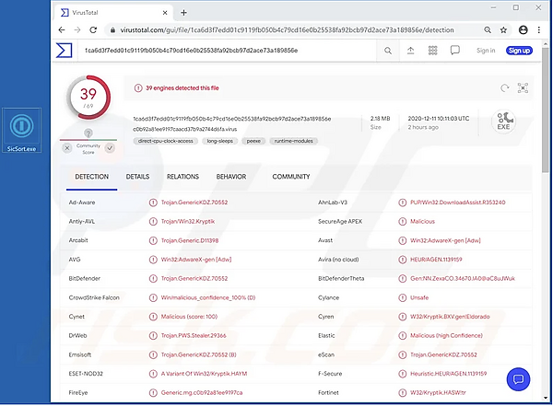Open the similar files graph icon
The height and width of the screenshot is (406, 553).
(523, 88)
